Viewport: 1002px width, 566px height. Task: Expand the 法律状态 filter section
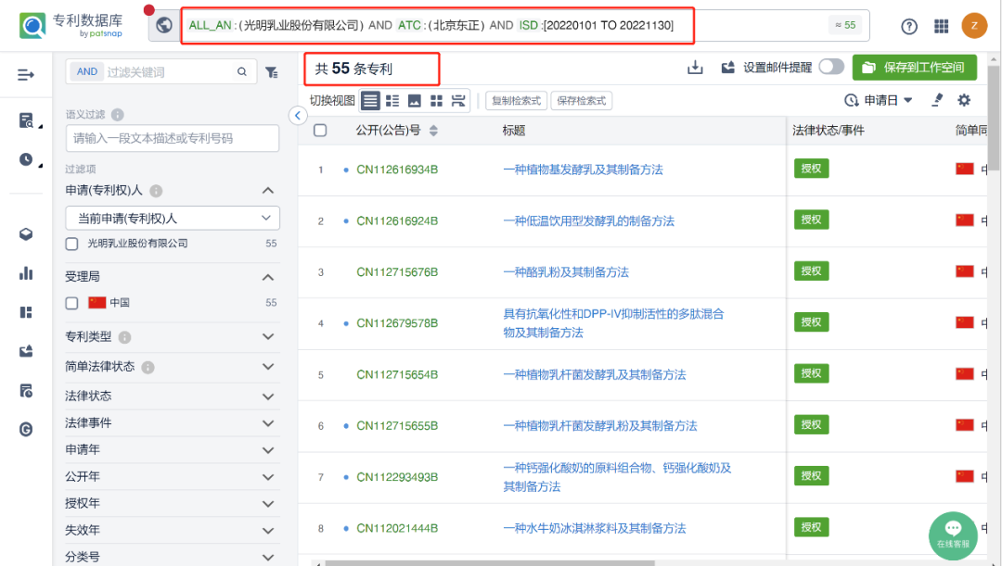click(268, 396)
